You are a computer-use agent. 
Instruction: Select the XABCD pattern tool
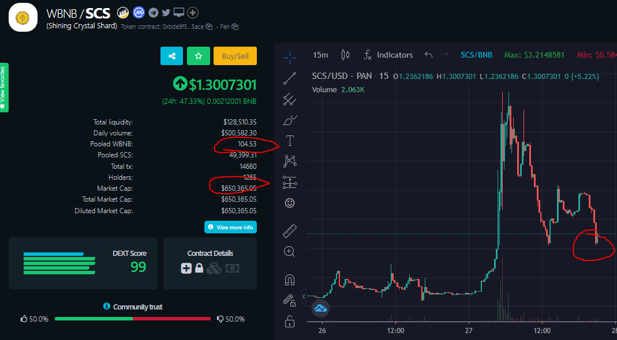[290, 161]
